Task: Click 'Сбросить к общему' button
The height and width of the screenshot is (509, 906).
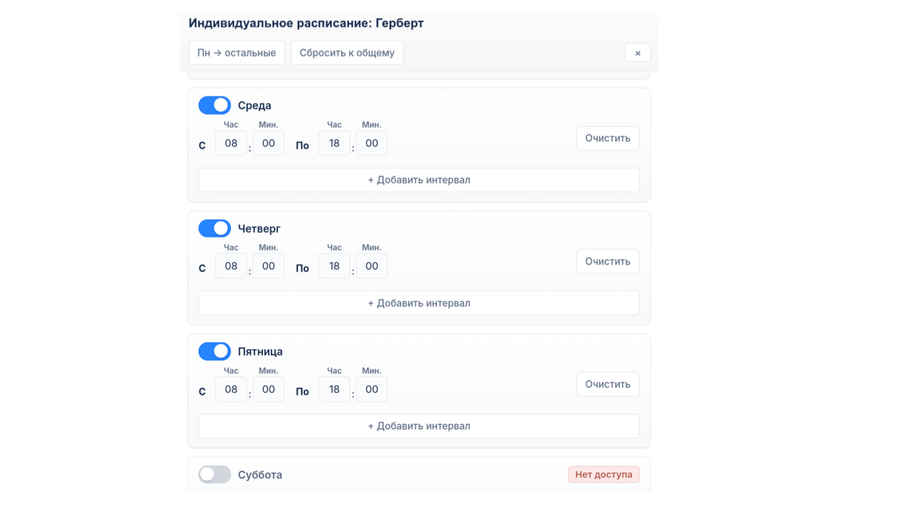Action: coord(347,53)
